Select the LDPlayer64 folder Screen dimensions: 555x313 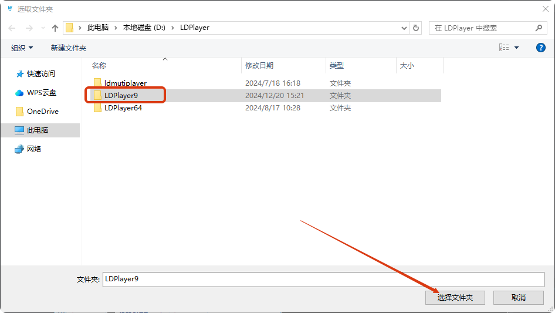(x=123, y=108)
